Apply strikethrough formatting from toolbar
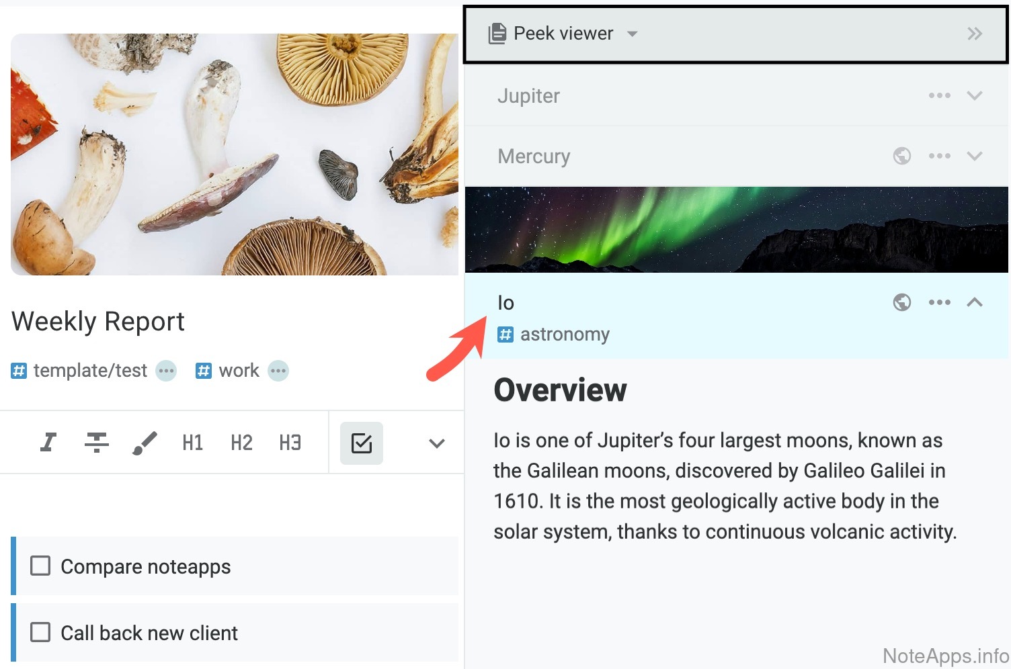The width and height of the screenshot is (1011, 669). pos(97,443)
